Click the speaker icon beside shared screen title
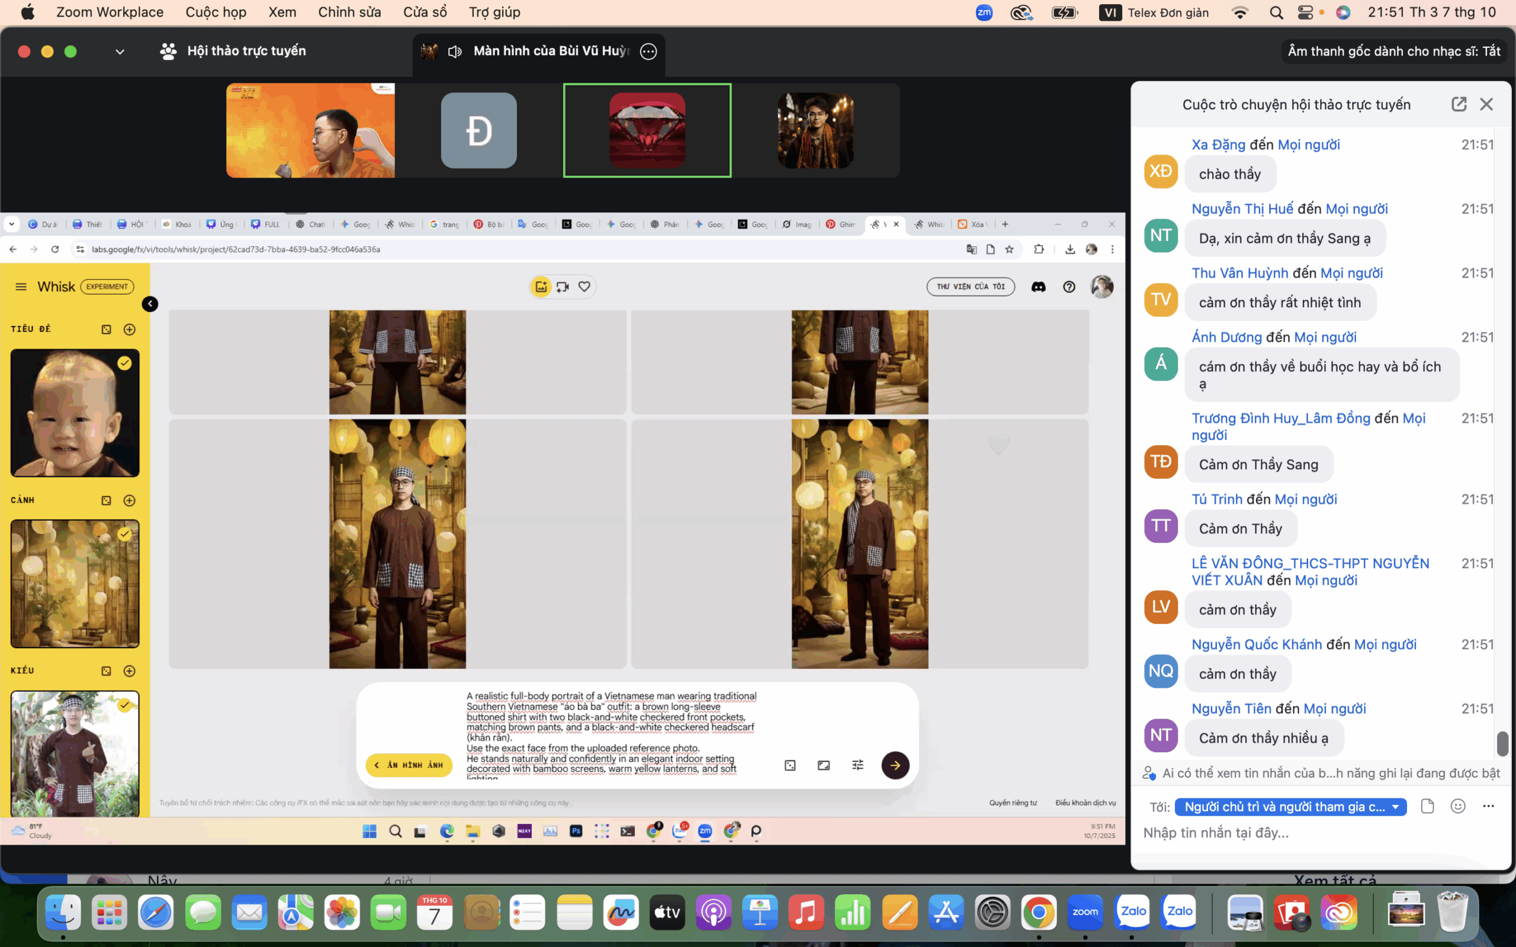 455,51
